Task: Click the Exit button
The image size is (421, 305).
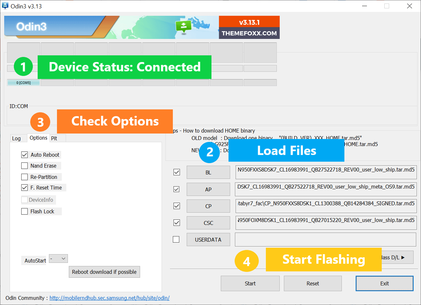Action: tap(385, 283)
